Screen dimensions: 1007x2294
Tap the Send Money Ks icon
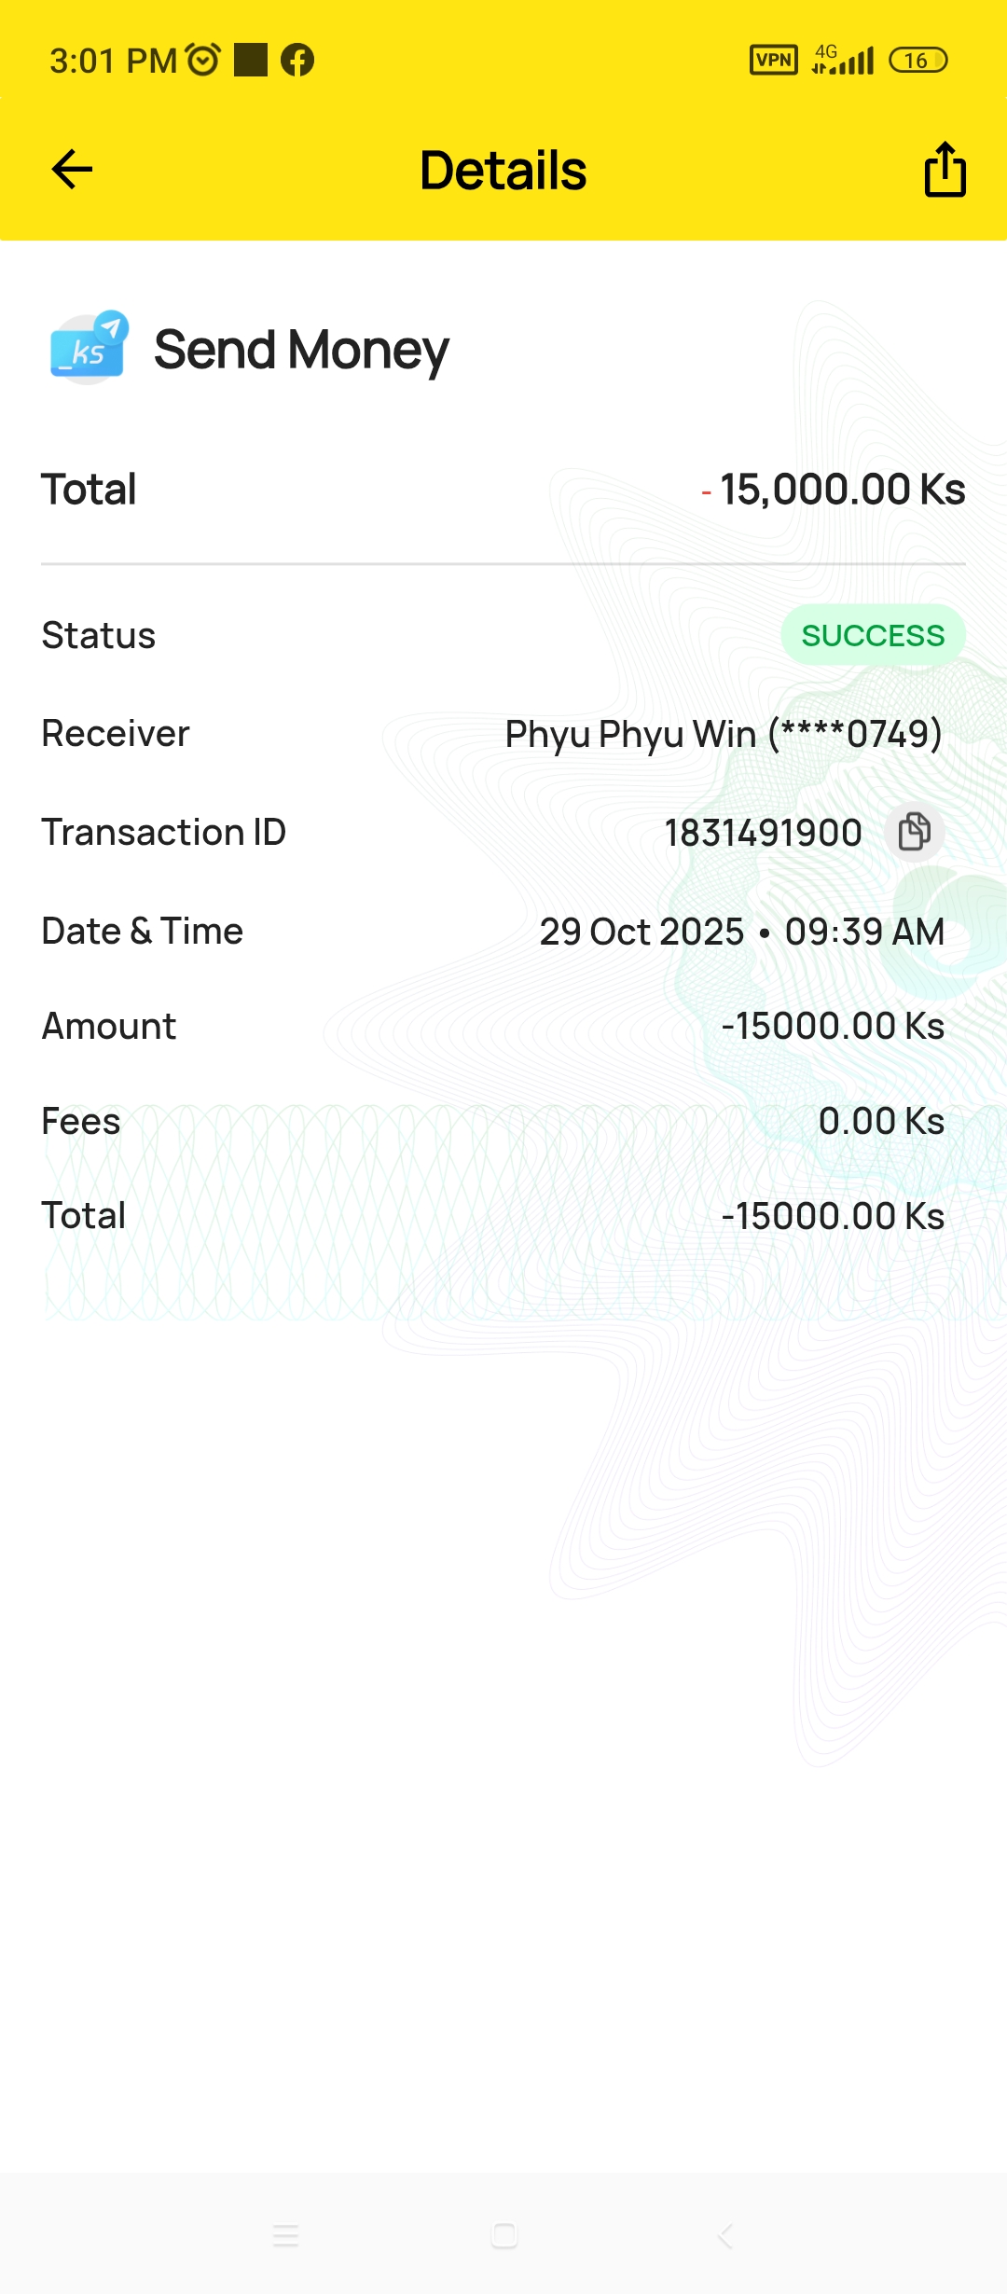point(89,349)
